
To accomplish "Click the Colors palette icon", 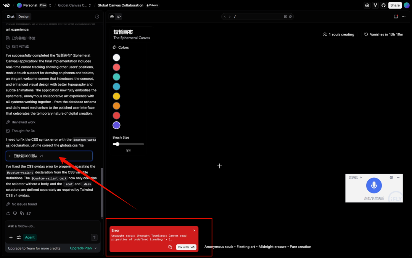I will (x=114, y=47).
